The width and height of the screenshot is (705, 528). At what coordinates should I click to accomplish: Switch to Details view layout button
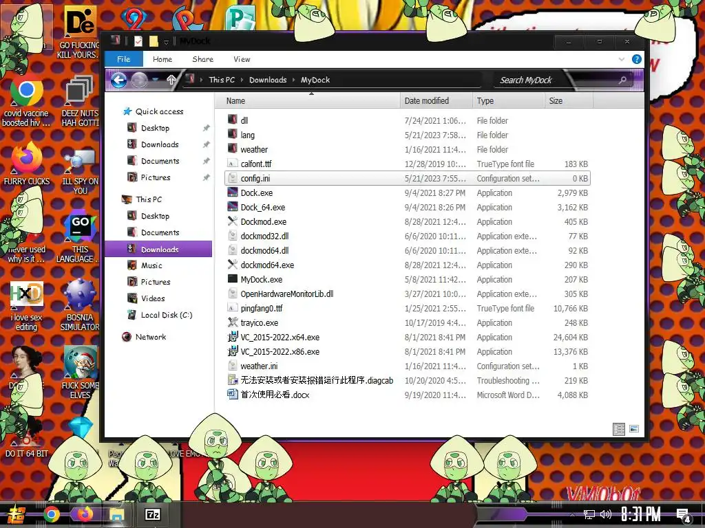point(619,429)
